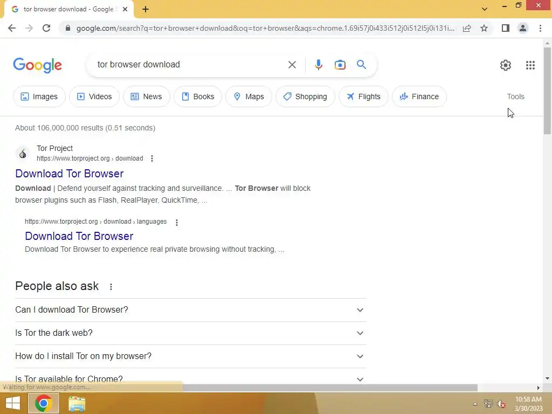552x414 pixels.
Task: Open Chrome's three-dot menu
Action: [x=540, y=28]
